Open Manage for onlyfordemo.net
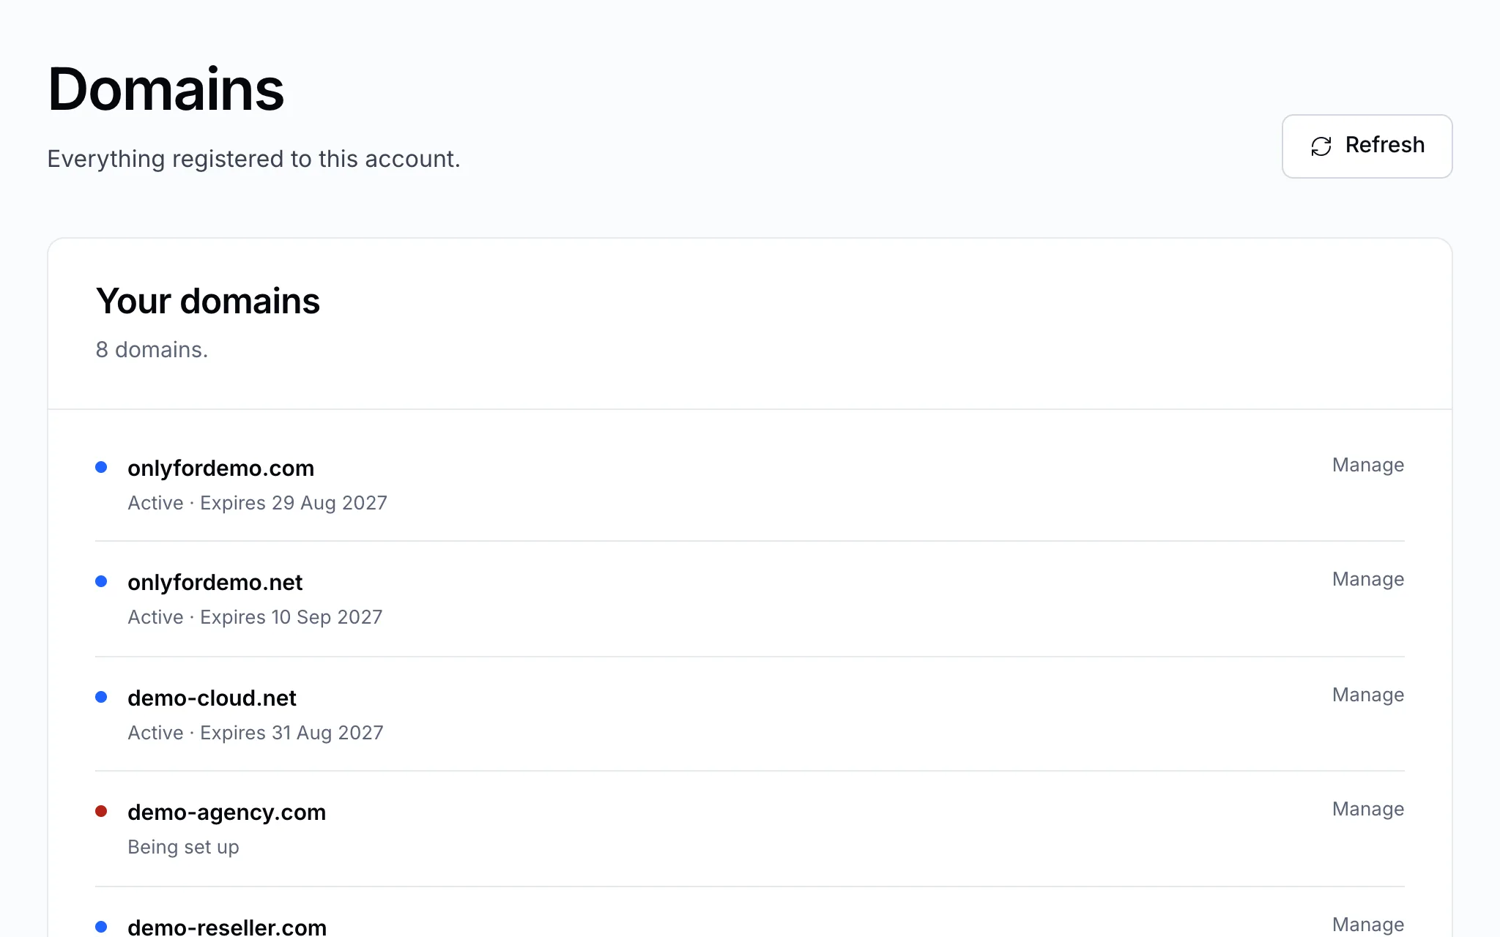 pos(1367,579)
